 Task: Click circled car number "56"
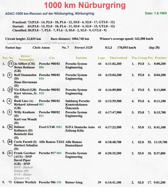point(10,127)
